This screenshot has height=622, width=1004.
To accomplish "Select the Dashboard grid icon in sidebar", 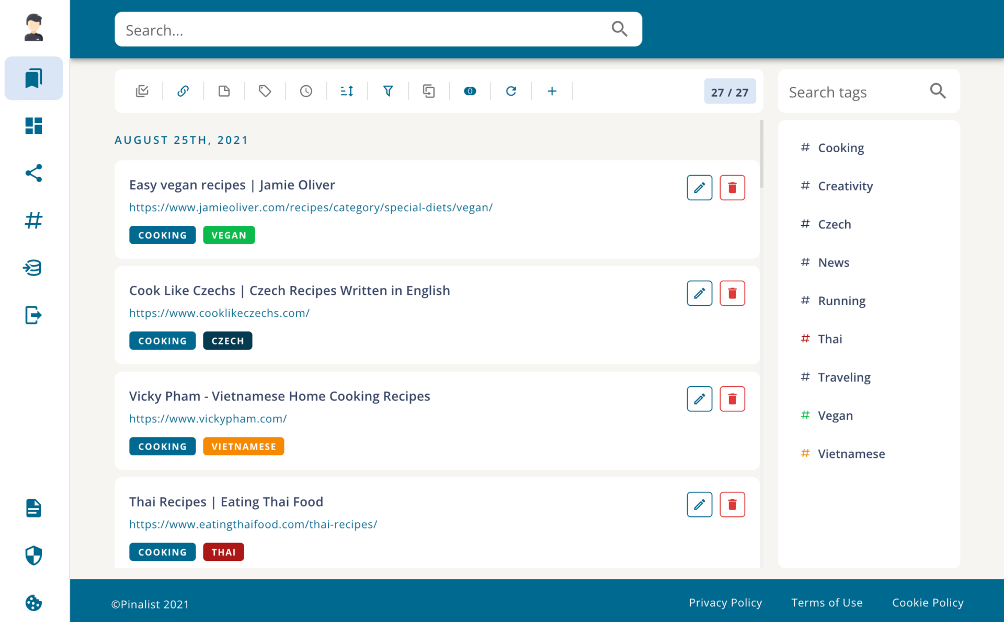I will [x=33, y=125].
